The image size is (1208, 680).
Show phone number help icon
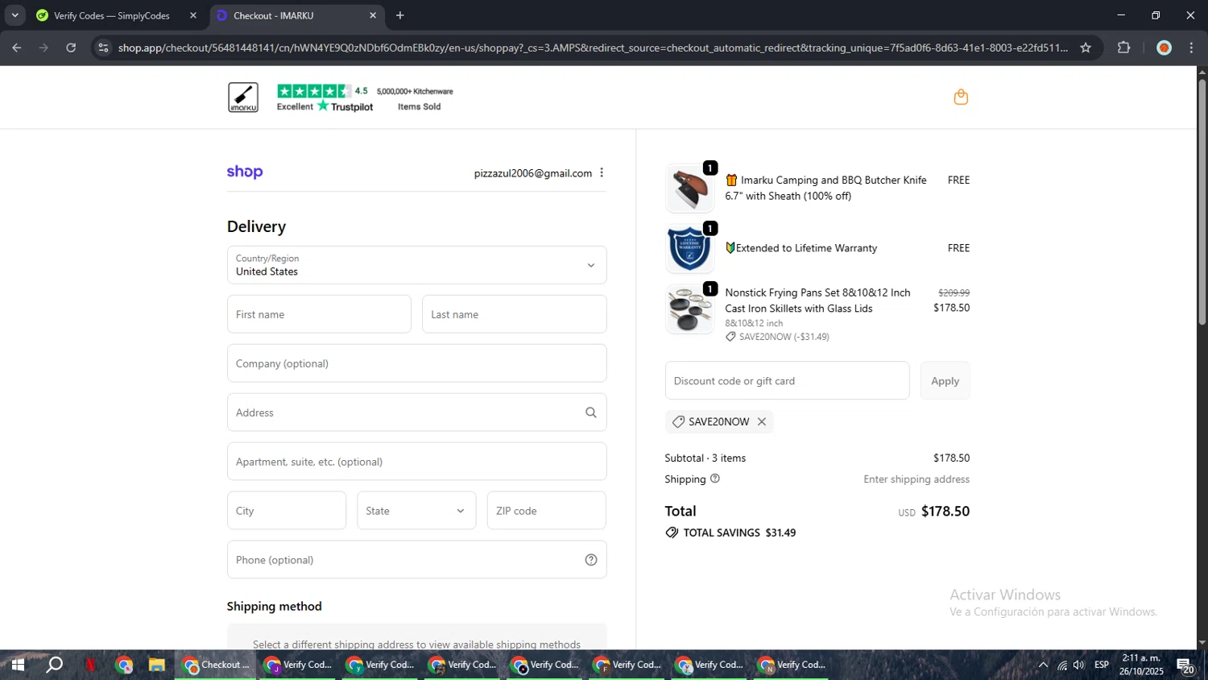(590, 560)
